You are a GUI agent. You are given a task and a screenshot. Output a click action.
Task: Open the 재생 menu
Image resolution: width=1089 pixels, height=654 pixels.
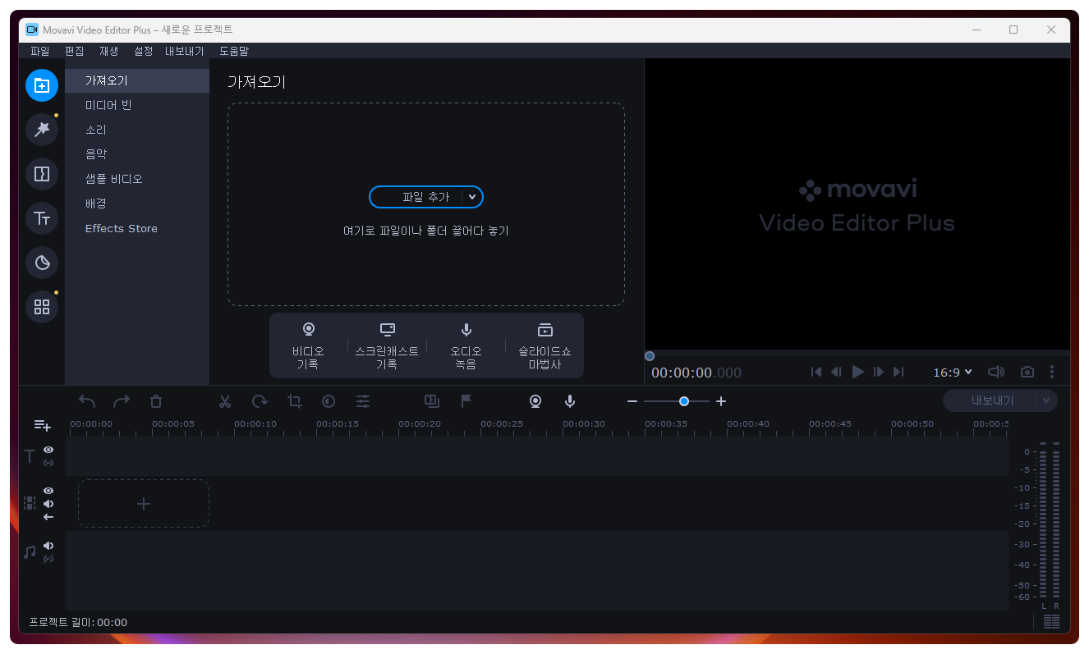pos(108,51)
